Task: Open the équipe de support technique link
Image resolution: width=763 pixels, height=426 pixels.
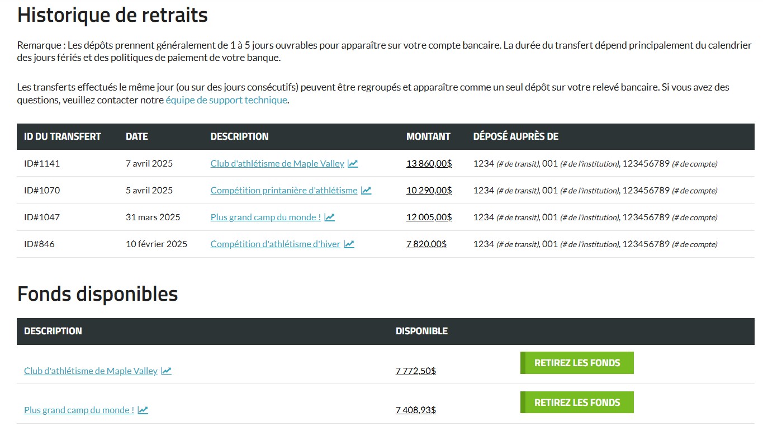Action: tap(226, 101)
